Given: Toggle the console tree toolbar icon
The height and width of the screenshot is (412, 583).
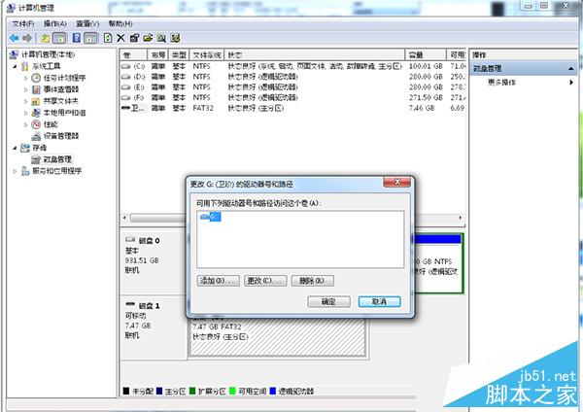Looking at the screenshot, I should click(59, 38).
